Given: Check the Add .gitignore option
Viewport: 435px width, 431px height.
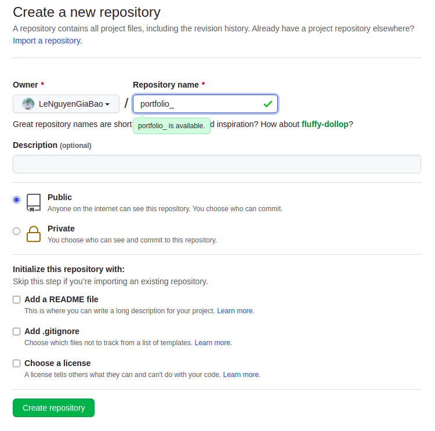Looking at the screenshot, I should point(17,332).
